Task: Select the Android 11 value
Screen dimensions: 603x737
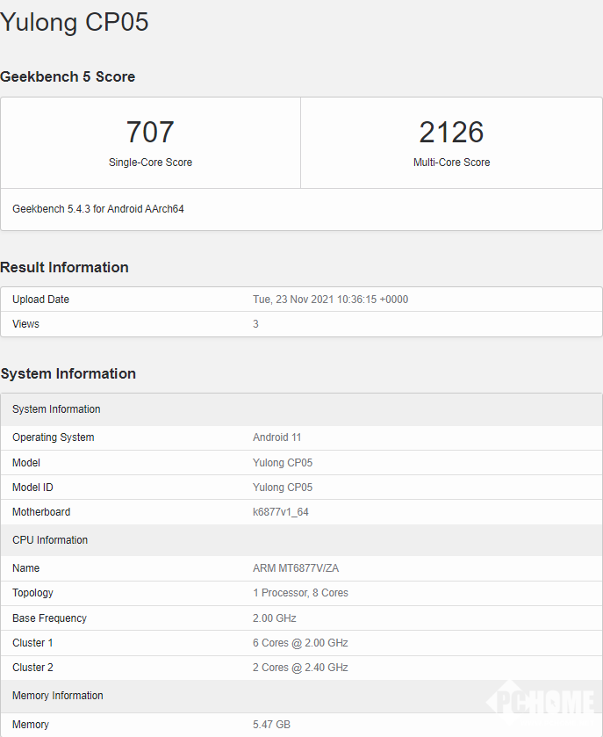Action: tap(276, 437)
